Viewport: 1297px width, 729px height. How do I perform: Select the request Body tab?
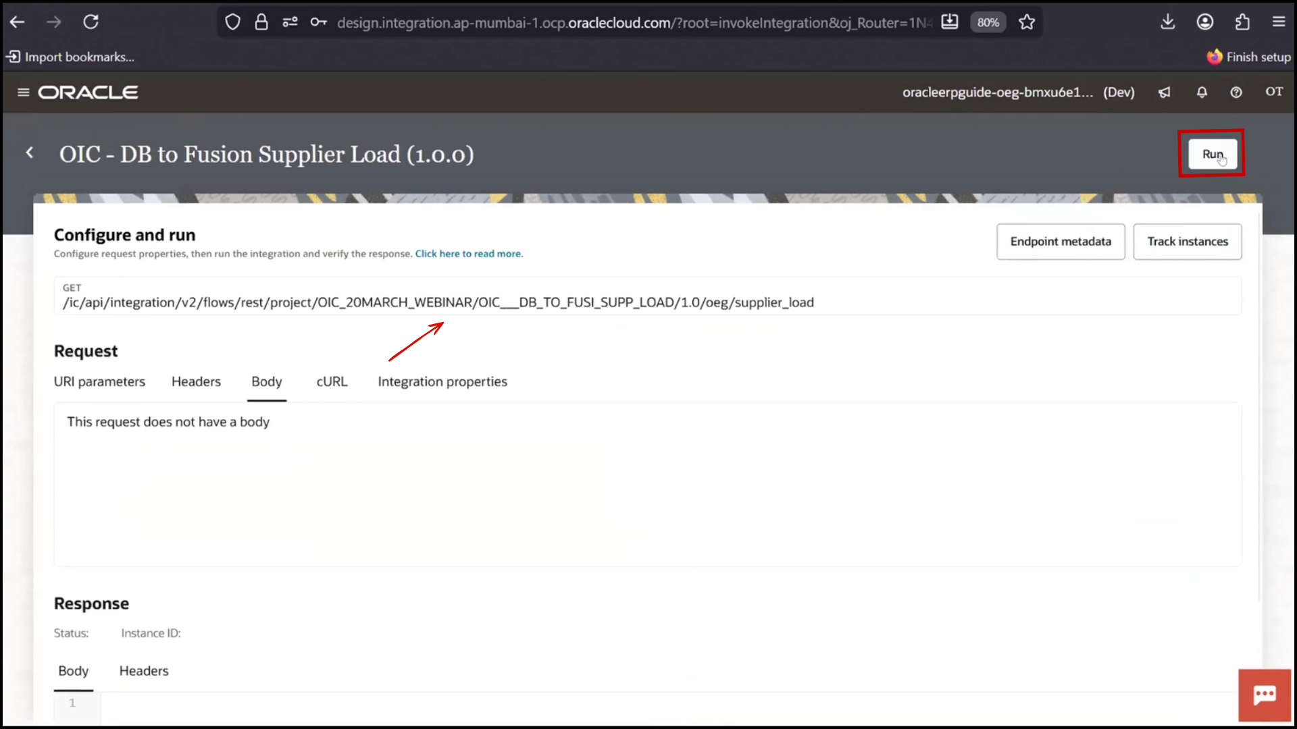pyautogui.click(x=267, y=382)
